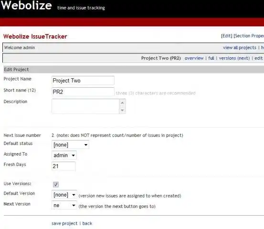Click the Description scrollbar down arrow
Viewport: 264px width, 229px height.
point(122,110)
